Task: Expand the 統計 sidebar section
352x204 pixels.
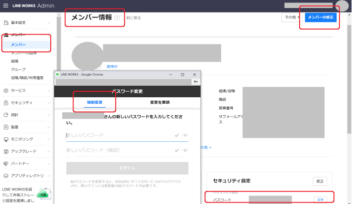Action: coord(49,115)
